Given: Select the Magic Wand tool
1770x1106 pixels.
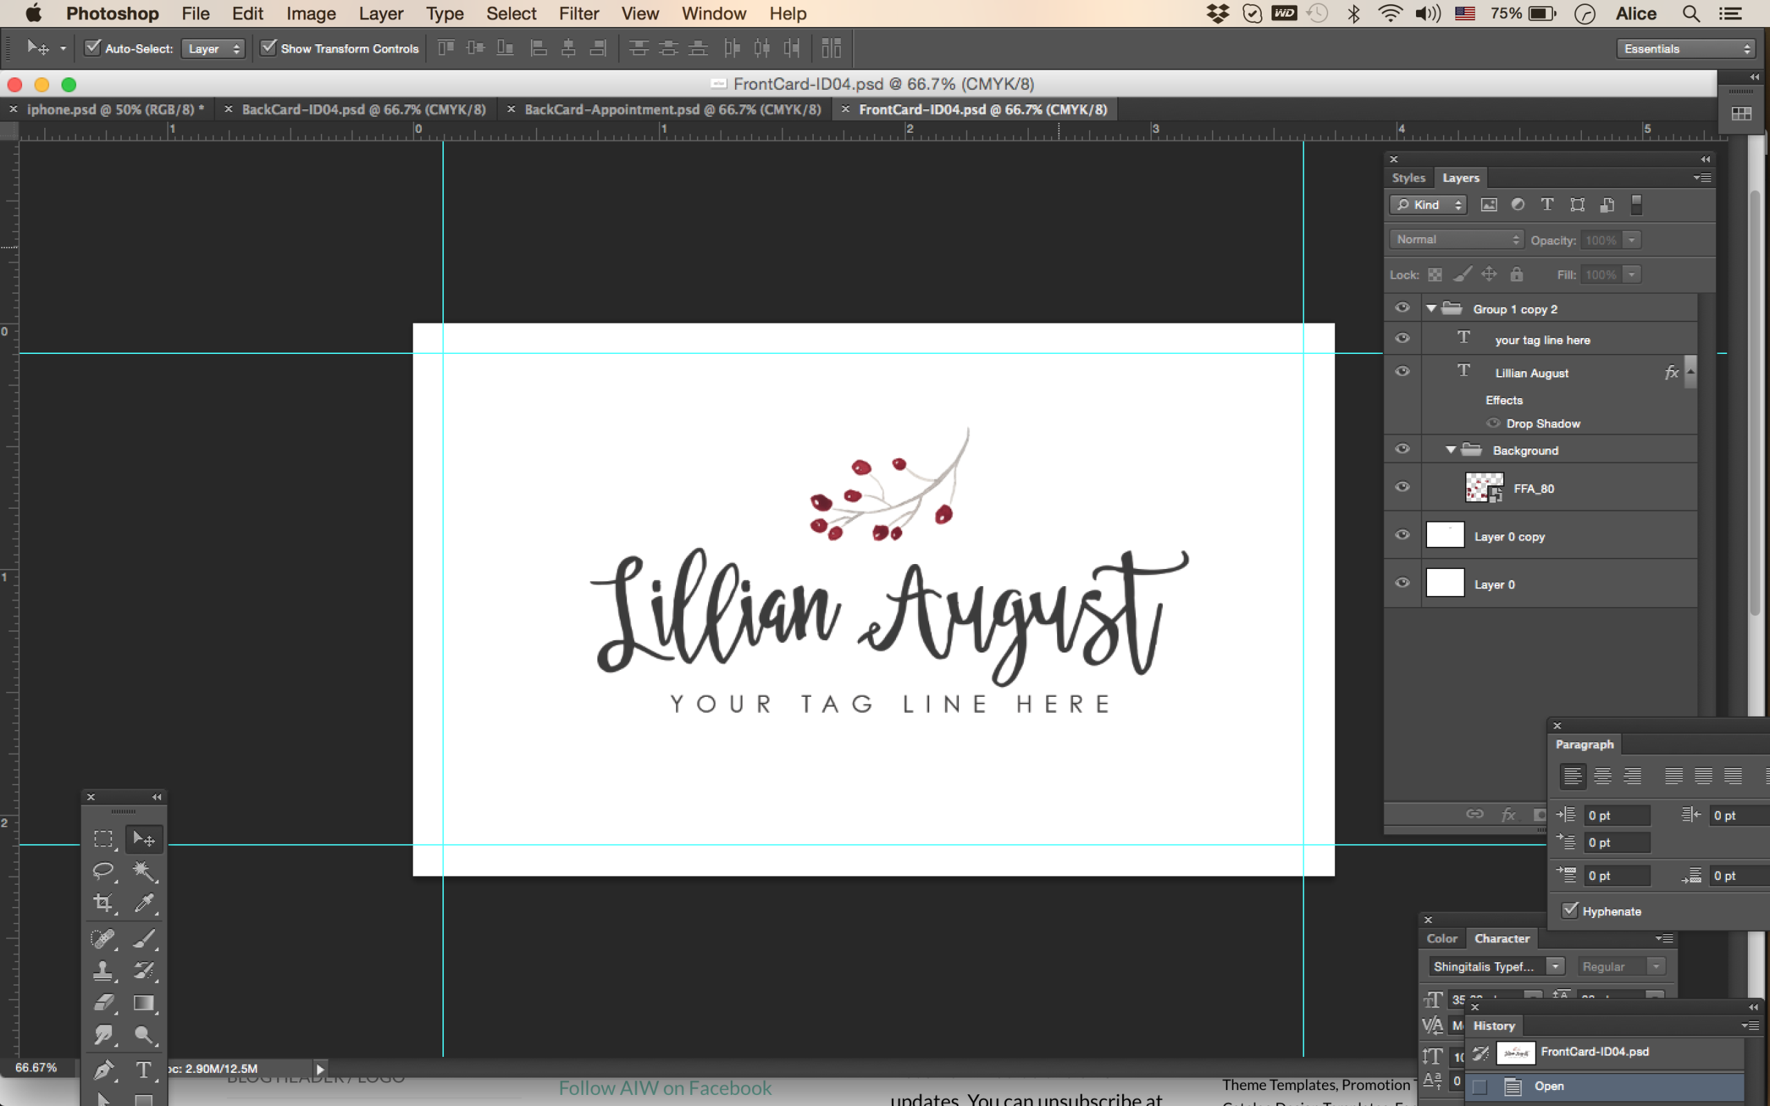Looking at the screenshot, I should click(143, 870).
